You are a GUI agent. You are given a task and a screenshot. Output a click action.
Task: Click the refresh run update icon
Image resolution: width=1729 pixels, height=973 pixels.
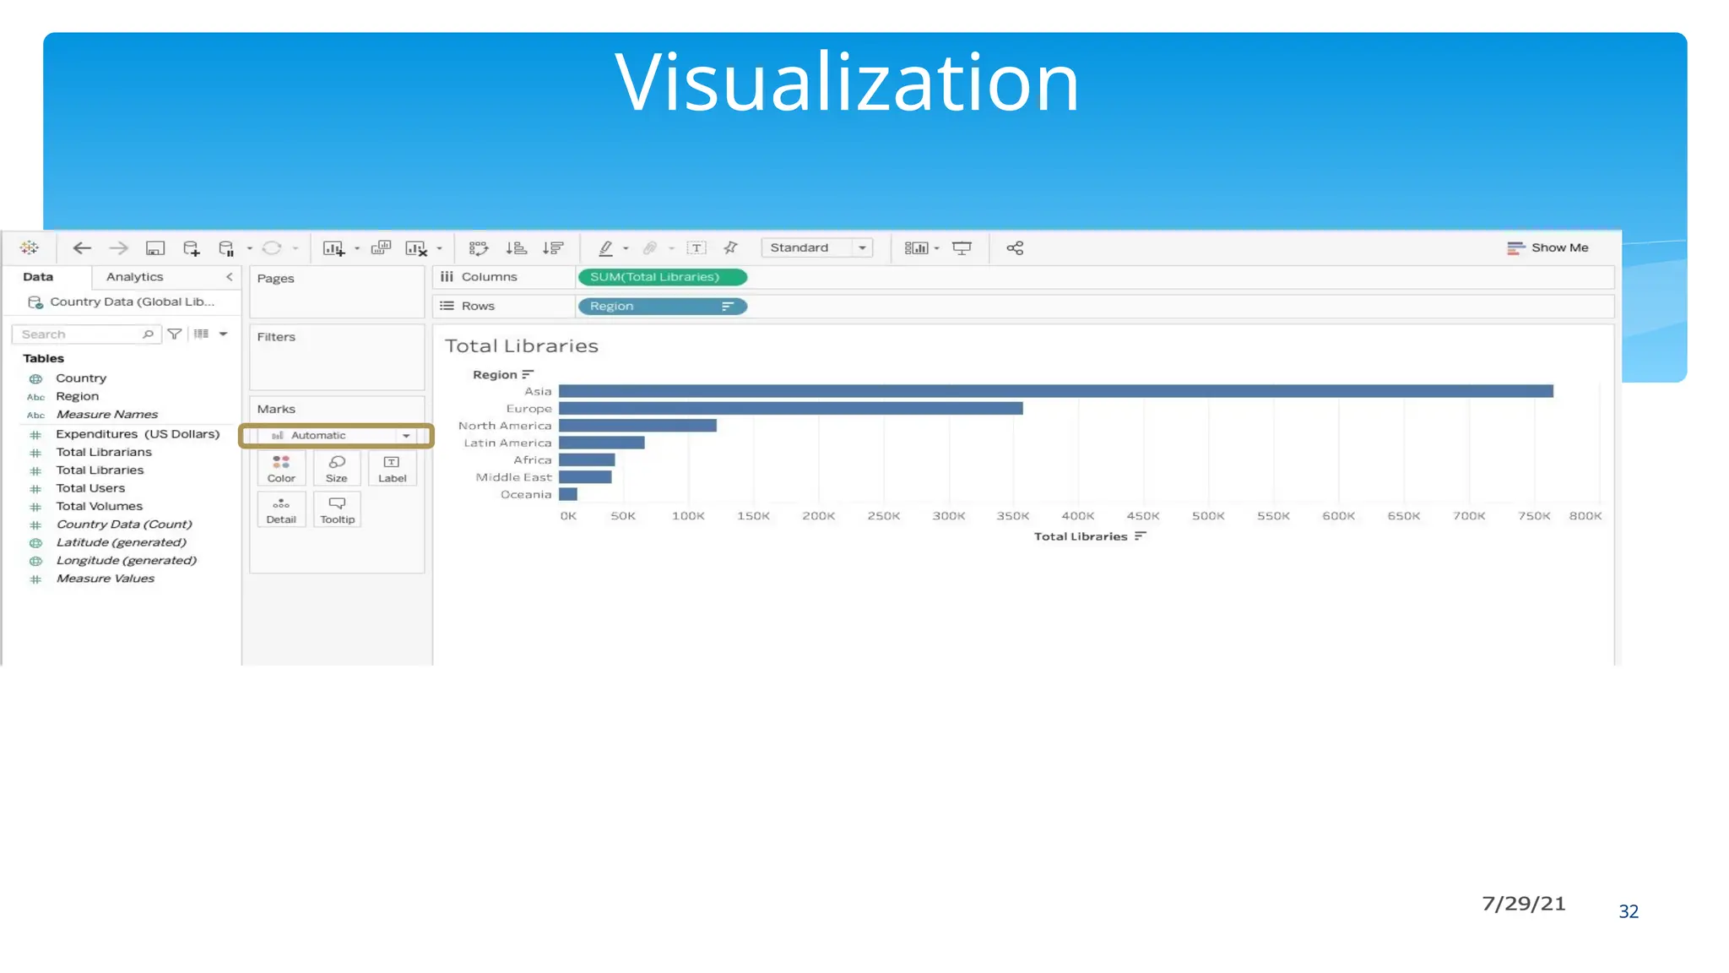click(272, 247)
